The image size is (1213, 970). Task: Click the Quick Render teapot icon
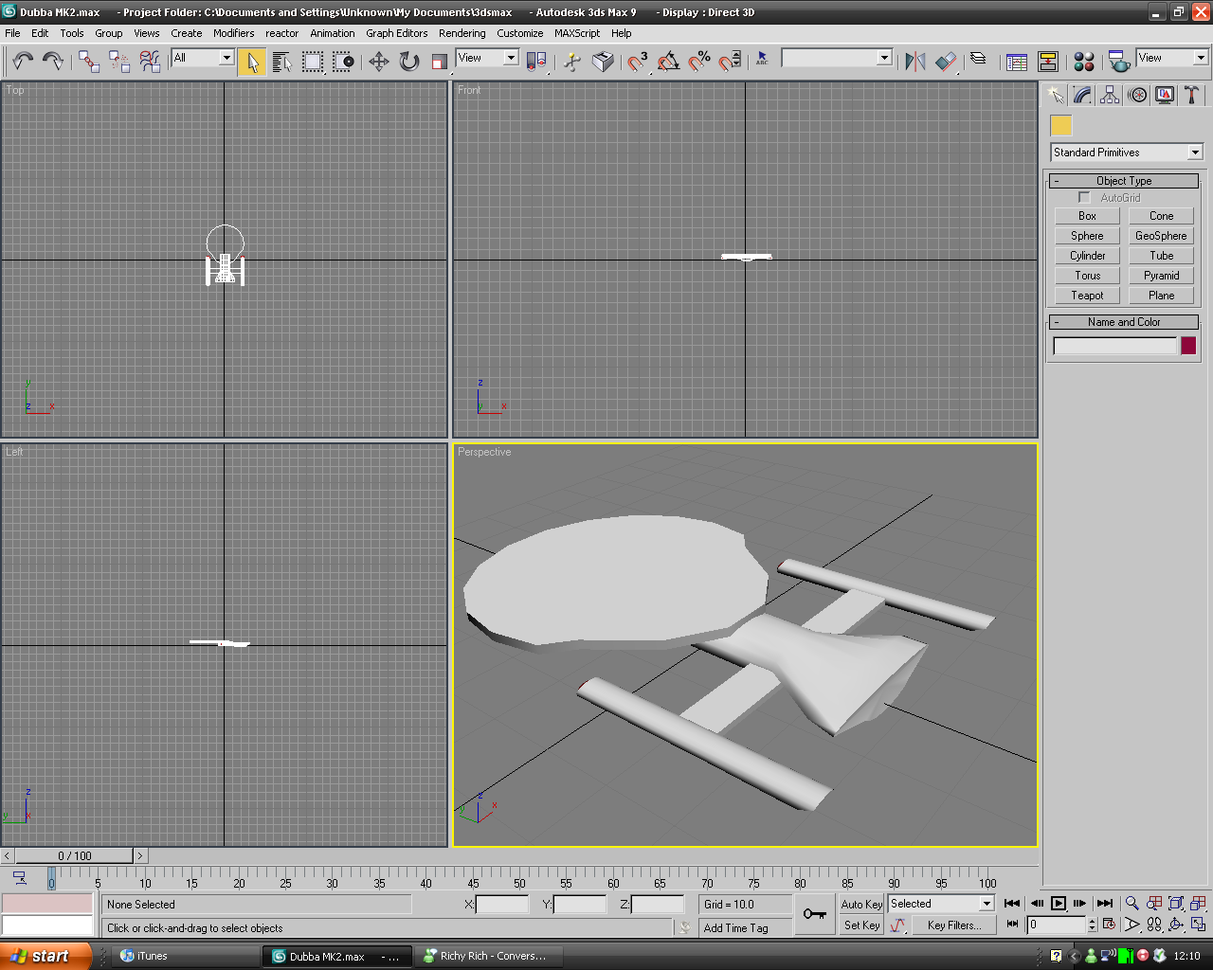tap(1119, 62)
